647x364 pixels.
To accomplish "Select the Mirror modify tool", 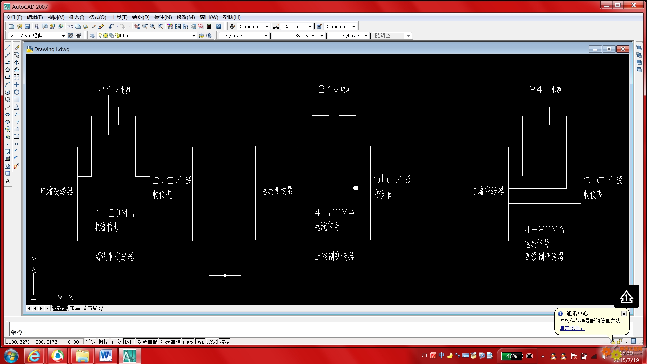I will pyautogui.click(x=17, y=62).
